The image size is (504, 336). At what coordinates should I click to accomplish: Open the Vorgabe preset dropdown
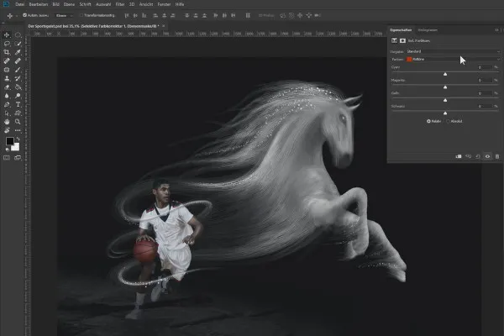tap(454, 51)
